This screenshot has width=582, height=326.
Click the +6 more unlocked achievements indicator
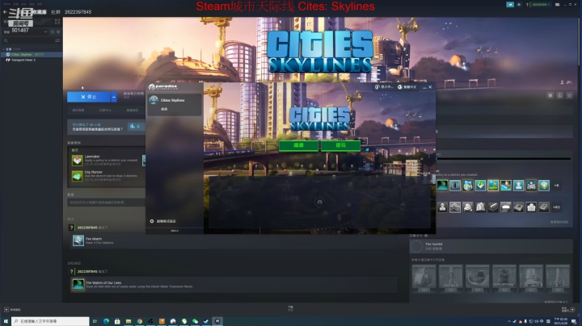coord(556,186)
